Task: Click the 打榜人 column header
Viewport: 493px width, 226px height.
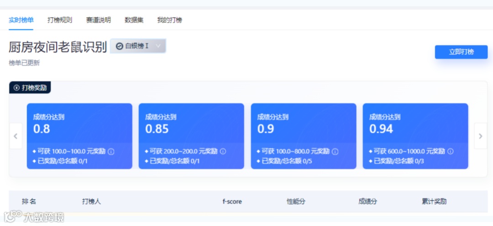Action: (x=91, y=201)
